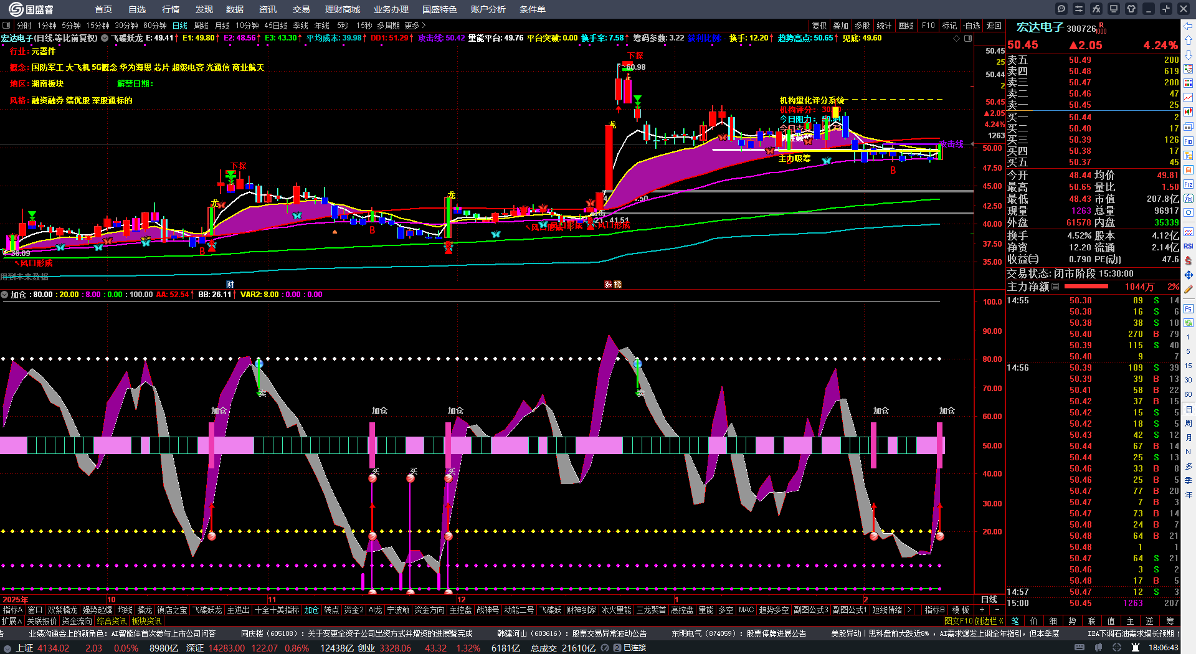Click the 11 month timeline marker

coord(272,600)
